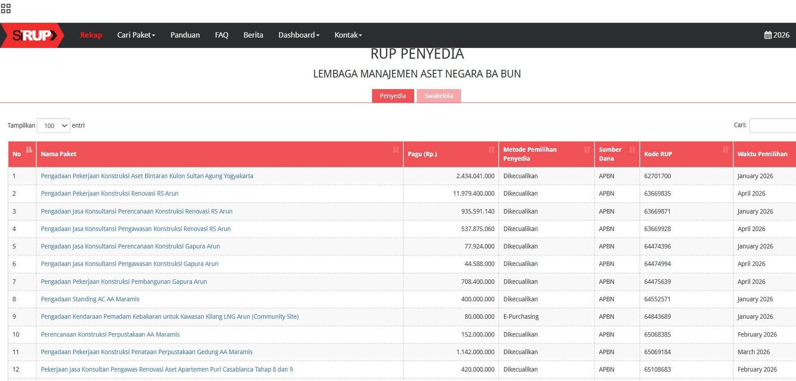Focus the Cari search field
This screenshot has width=796, height=381.
[x=773, y=125]
